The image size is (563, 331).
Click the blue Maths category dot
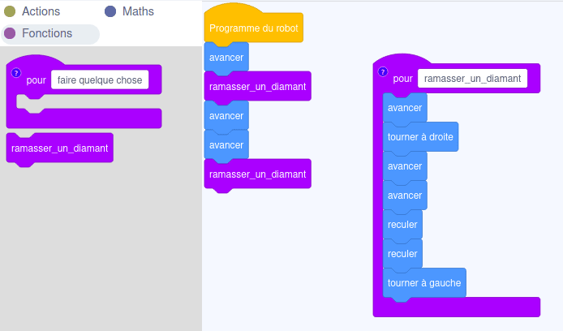pos(110,11)
